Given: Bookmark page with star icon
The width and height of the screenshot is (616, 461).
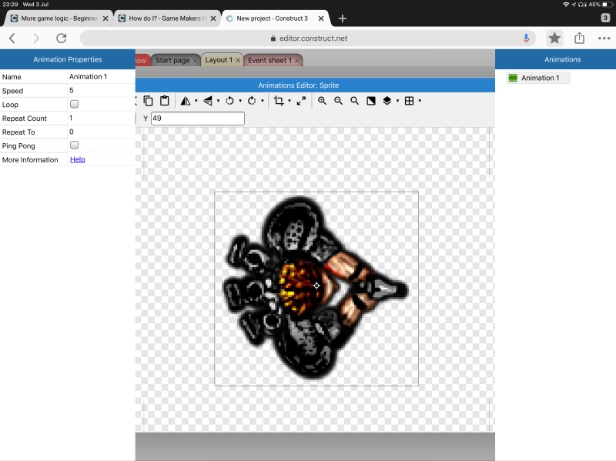Looking at the screenshot, I should click(554, 38).
